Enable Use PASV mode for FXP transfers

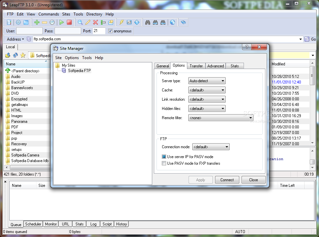point(164,163)
